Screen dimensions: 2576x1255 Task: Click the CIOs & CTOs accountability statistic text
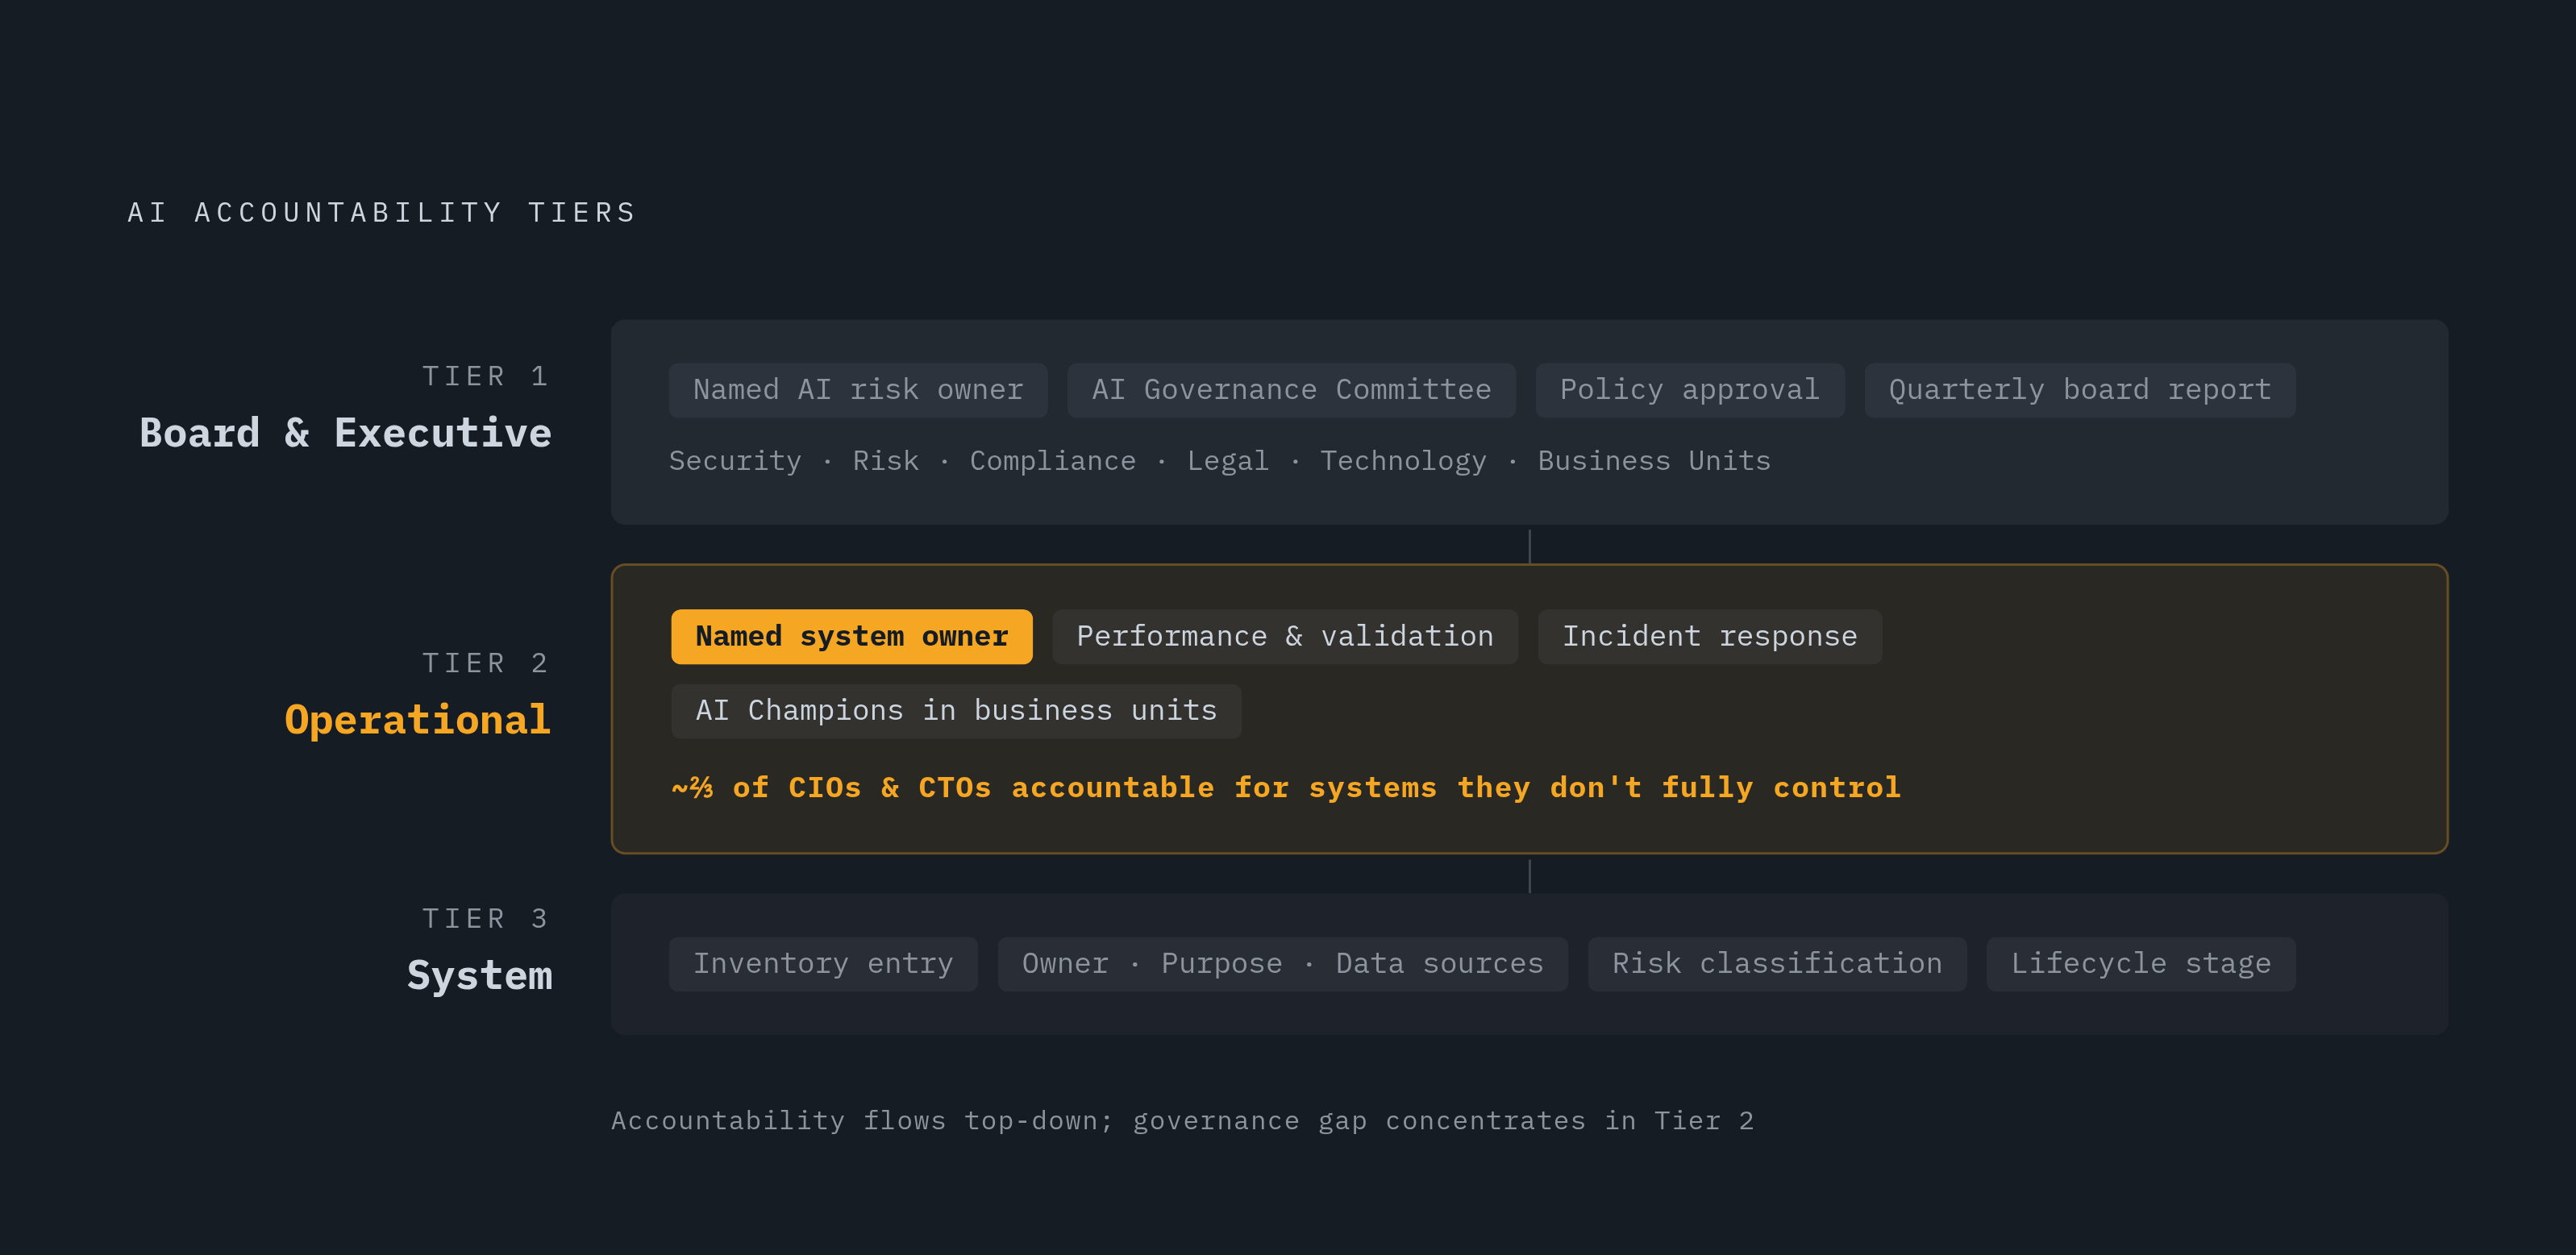pos(1286,788)
